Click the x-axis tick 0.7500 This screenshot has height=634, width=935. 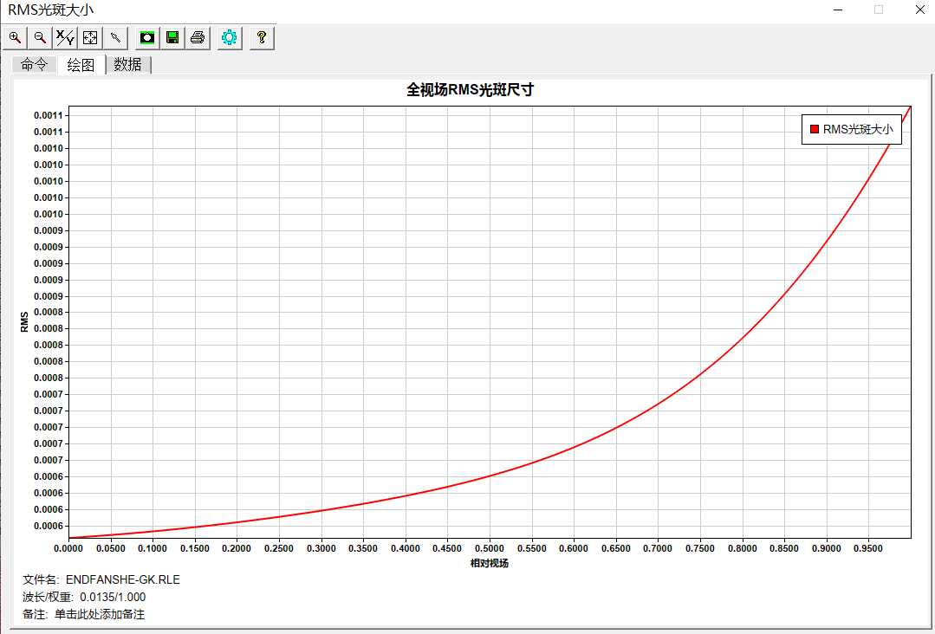[x=700, y=548]
